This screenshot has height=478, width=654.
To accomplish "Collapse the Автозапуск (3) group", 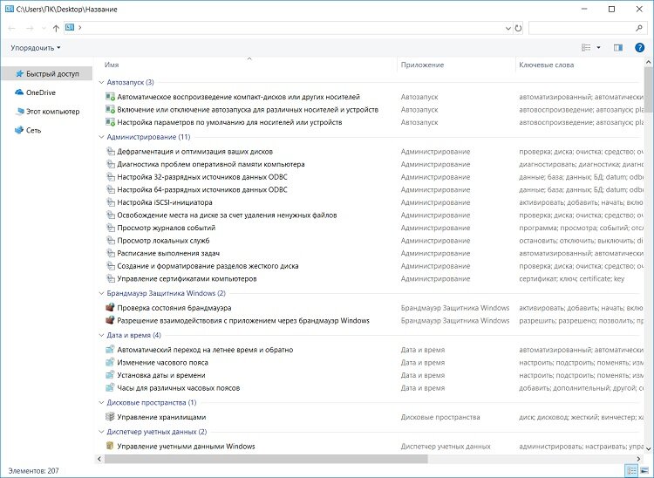I will (101, 83).
